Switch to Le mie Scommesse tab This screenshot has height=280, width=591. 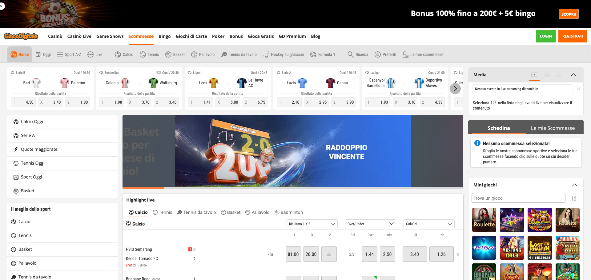coord(553,128)
